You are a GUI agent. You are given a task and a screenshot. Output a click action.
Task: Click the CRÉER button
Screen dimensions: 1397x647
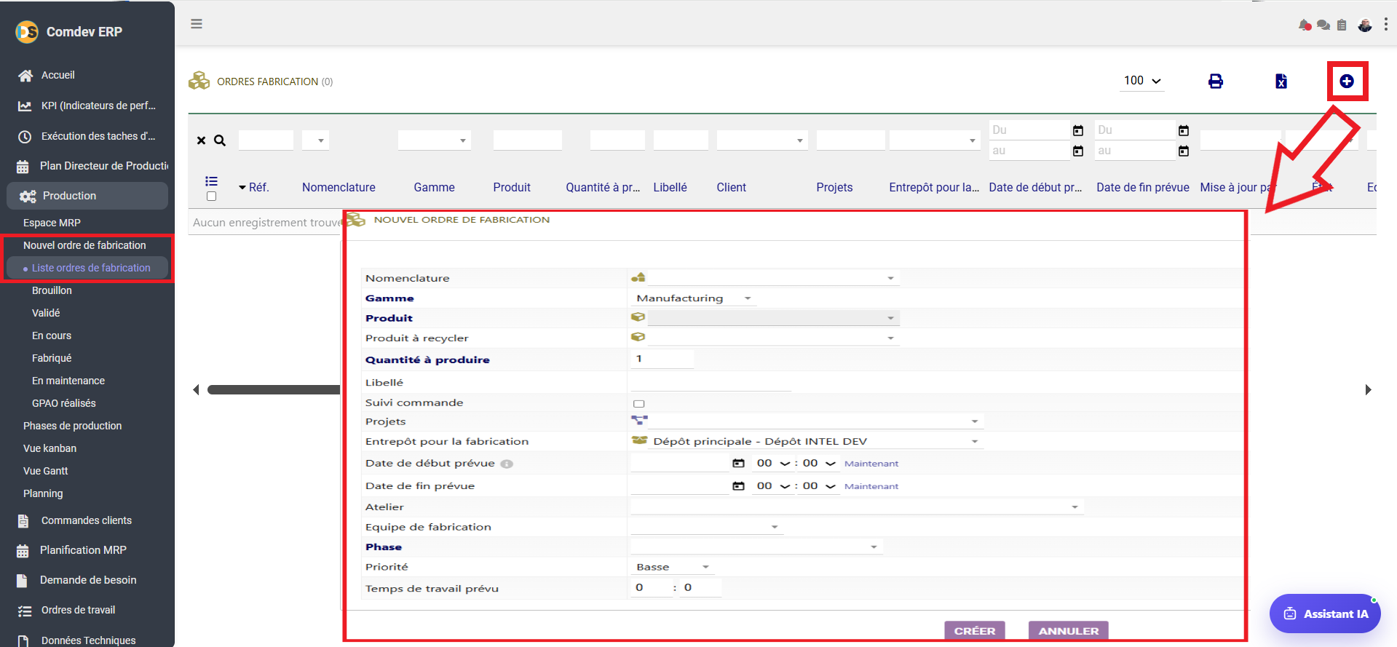click(x=975, y=631)
